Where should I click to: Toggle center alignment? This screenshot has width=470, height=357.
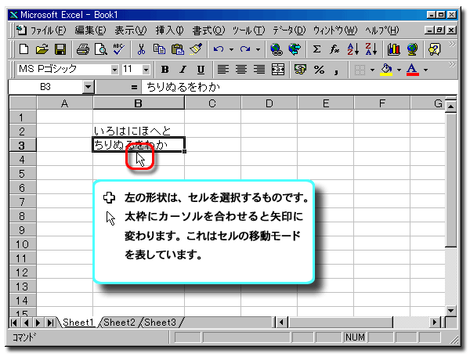coord(241,70)
